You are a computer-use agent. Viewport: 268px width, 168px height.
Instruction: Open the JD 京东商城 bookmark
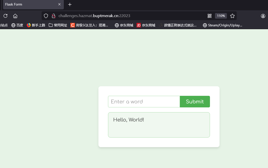tap(146, 25)
